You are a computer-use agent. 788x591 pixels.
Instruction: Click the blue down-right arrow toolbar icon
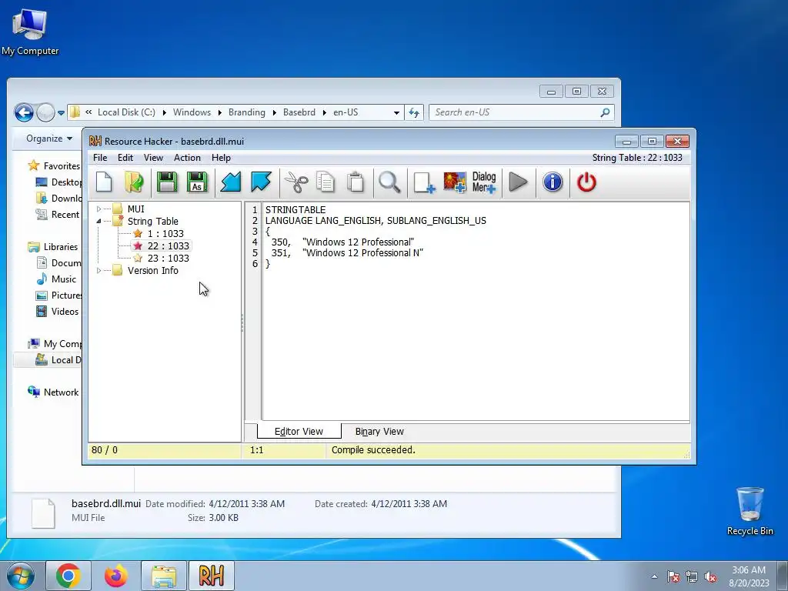click(261, 182)
